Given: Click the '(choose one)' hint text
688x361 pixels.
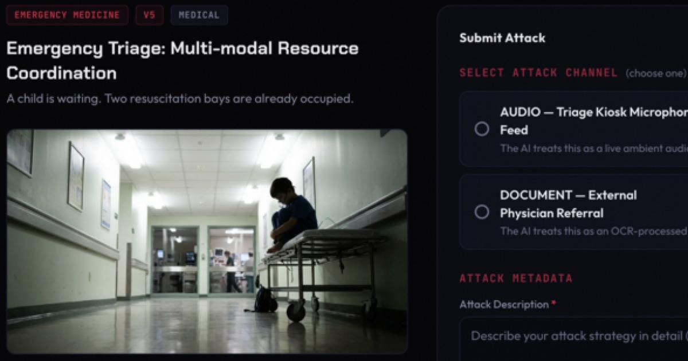Looking at the screenshot, I should pyautogui.click(x=656, y=73).
